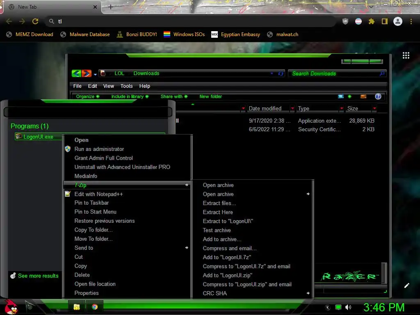Image resolution: width=420 pixels, height=315 pixels.
Task: Click the Angry Birds start button
Action: pyautogui.click(x=11, y=307)
